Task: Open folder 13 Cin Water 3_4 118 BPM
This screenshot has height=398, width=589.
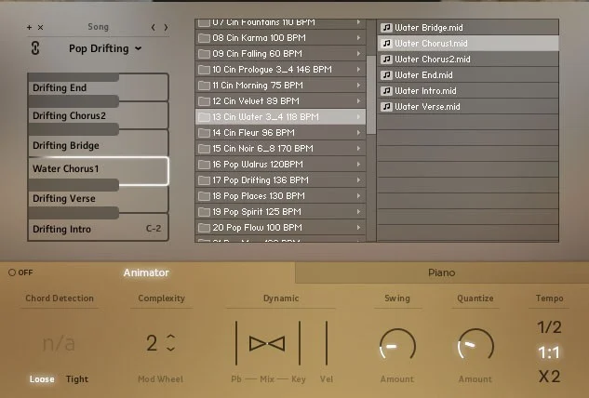Action: [x=280, y=117]
